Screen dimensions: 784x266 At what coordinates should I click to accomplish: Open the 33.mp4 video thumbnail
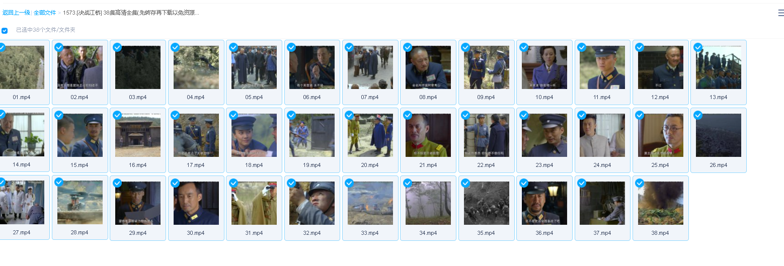(370, 203)
